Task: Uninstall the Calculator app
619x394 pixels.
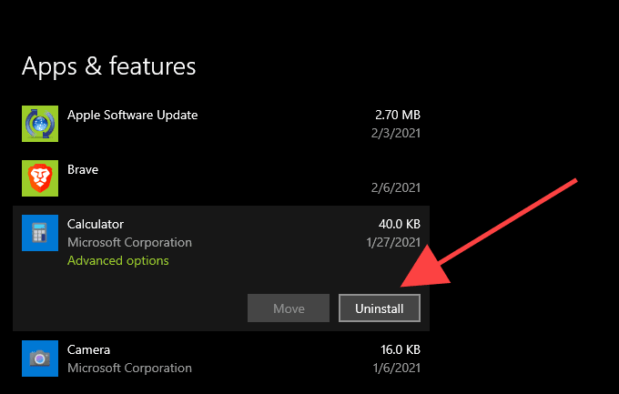Action: click(x=379, y=308)
